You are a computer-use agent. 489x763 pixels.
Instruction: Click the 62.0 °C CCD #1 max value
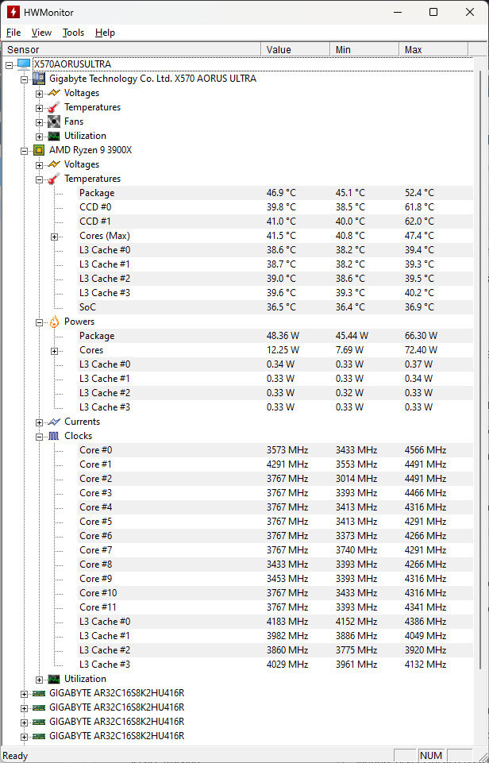pyautogui.click(x=419, y=222)
